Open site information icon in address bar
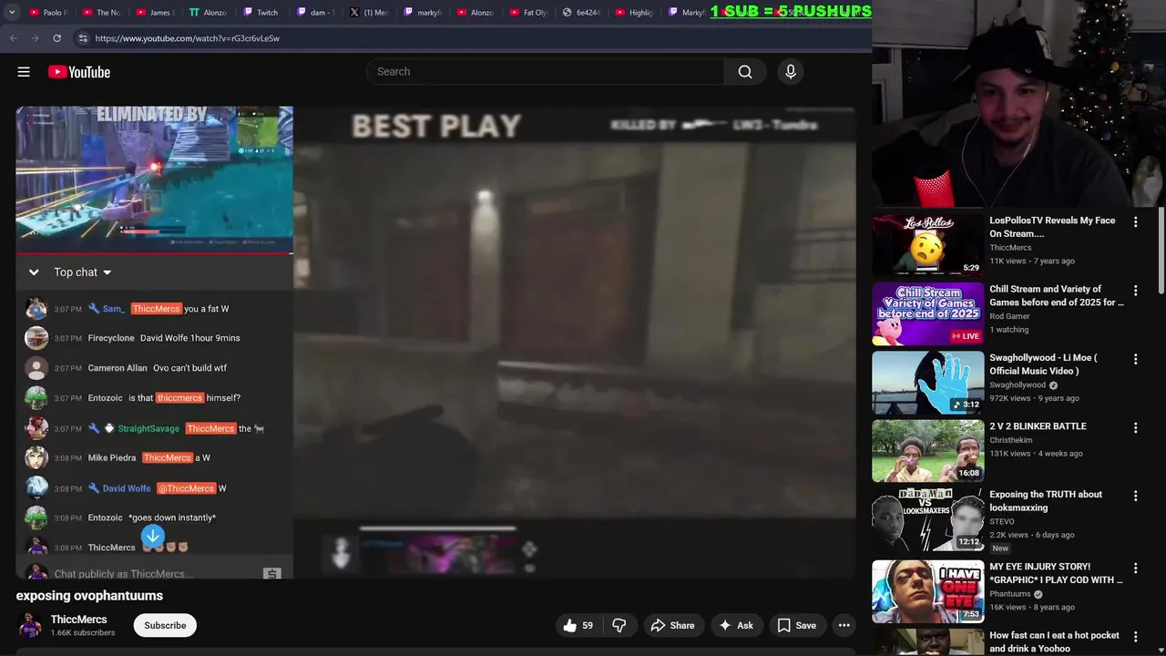This screenshot has width=1166, height=656. 82,38
